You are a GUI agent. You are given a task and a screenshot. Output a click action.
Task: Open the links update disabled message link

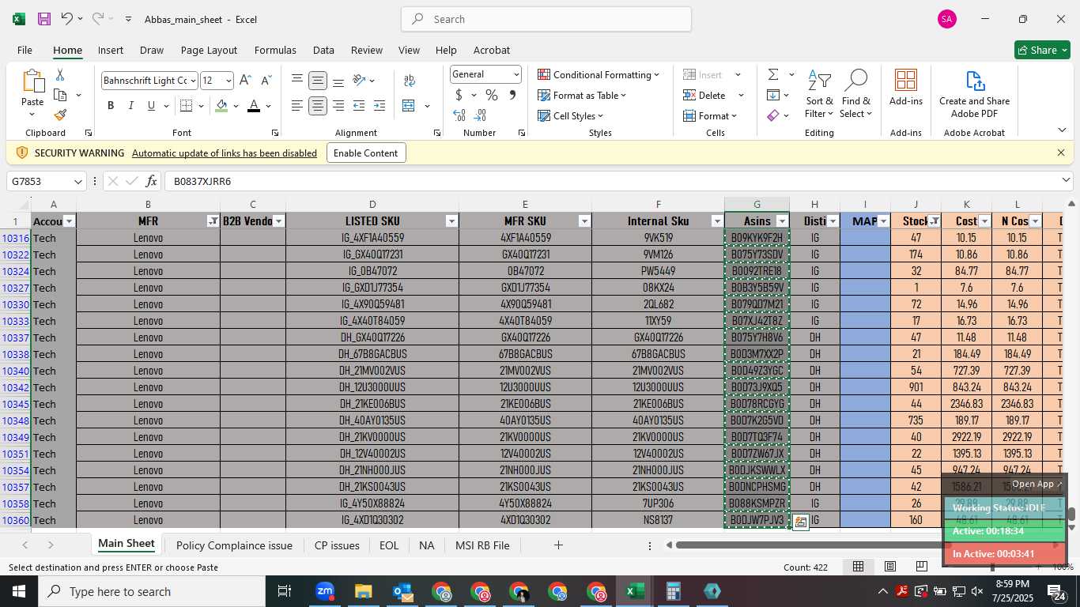(x=225, y=153)
